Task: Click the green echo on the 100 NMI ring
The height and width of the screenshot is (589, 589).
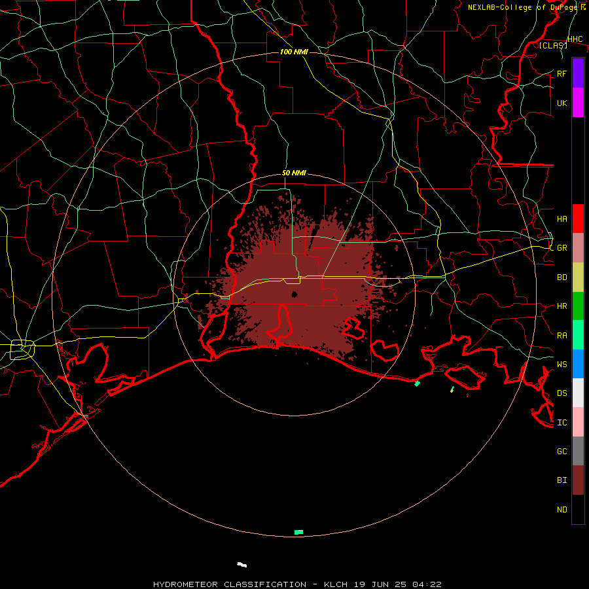Action: coord(298,532)
